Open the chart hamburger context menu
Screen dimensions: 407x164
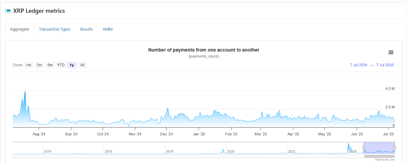(x=391, y=52)
